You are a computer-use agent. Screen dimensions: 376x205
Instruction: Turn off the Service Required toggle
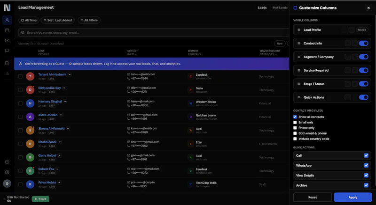363,70
